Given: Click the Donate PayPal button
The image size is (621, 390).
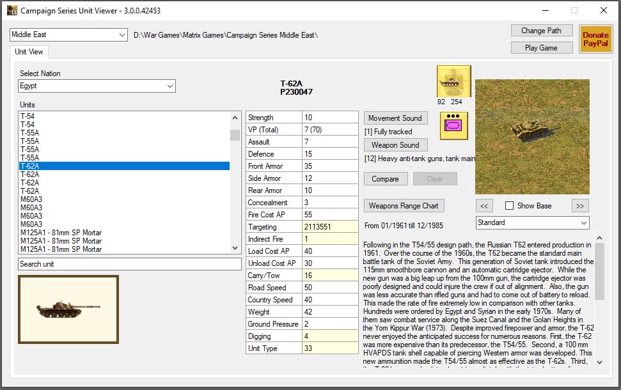Looking at the screenshot, I should click(x=595, y=39).
